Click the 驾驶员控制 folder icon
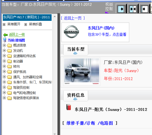Screen dimensions: 152x135 pos(9,87)
